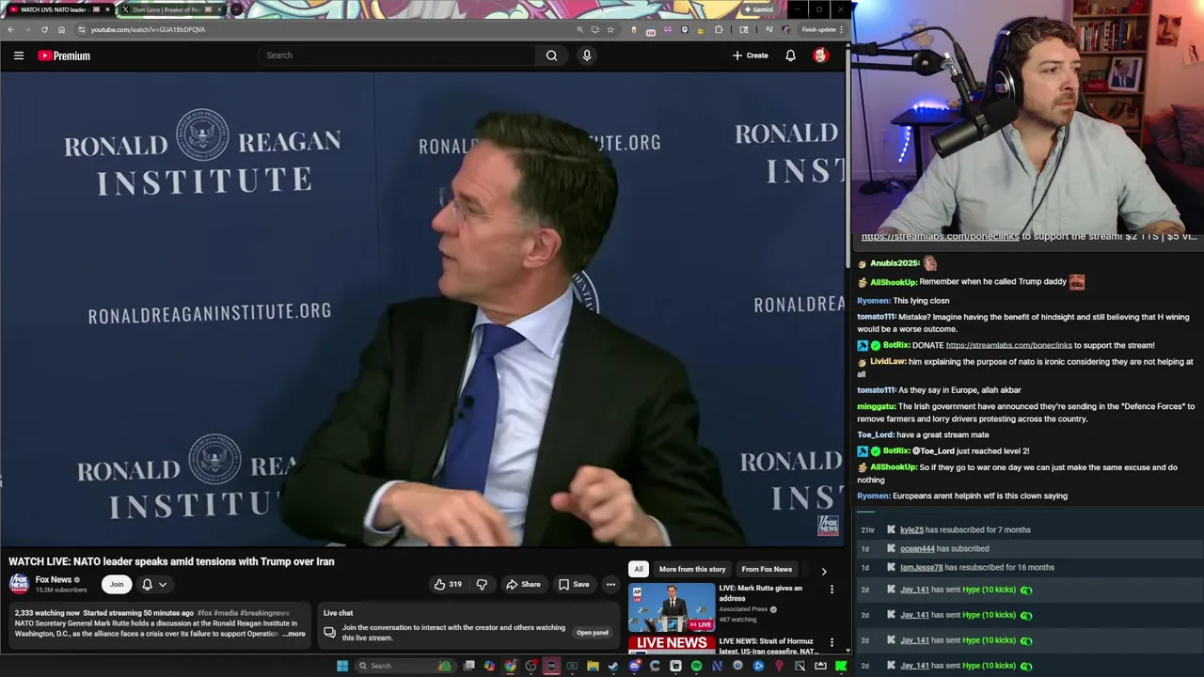Screen dimensions: 1204x677
Task: Click the Windows taskbar search box
Action: pos(404,666)
